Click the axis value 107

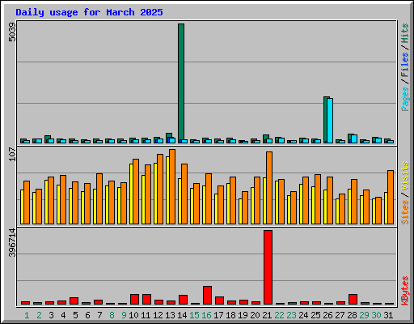coord(12,154)
